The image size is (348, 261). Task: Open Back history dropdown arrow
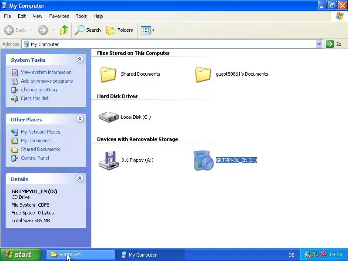point(31,30)
